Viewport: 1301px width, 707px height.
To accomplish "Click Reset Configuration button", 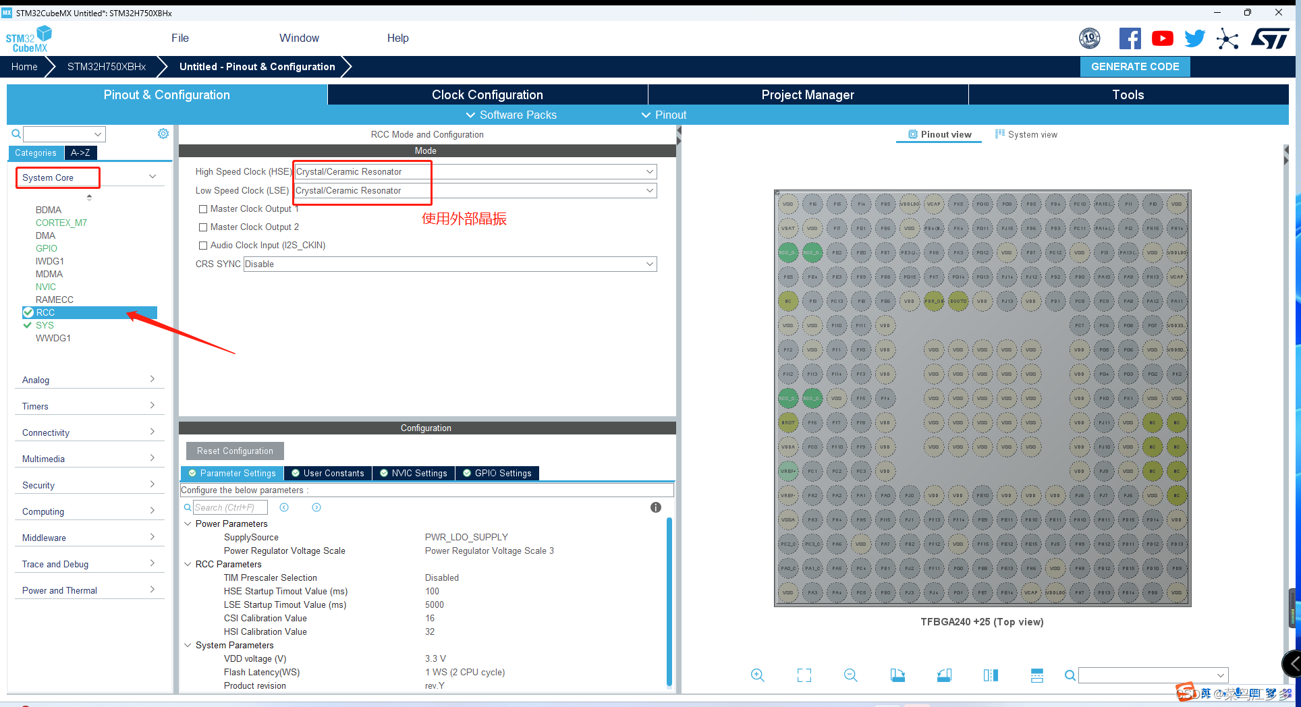I will tap(235, 451).
